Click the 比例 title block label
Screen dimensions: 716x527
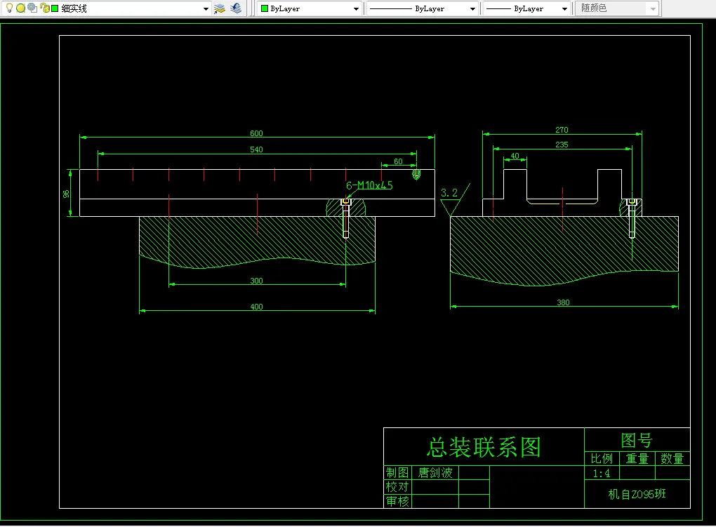click(x=602, y=458)
